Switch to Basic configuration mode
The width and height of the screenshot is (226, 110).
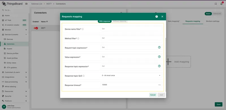tap(208, 14)
